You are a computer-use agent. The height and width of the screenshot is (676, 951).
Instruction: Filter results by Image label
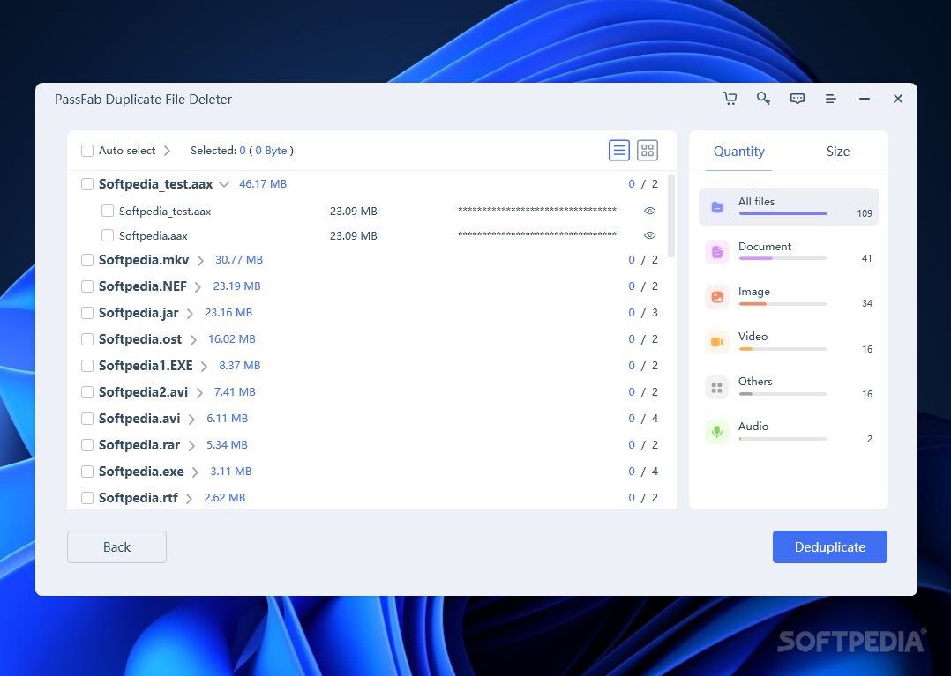coord(754,292)
